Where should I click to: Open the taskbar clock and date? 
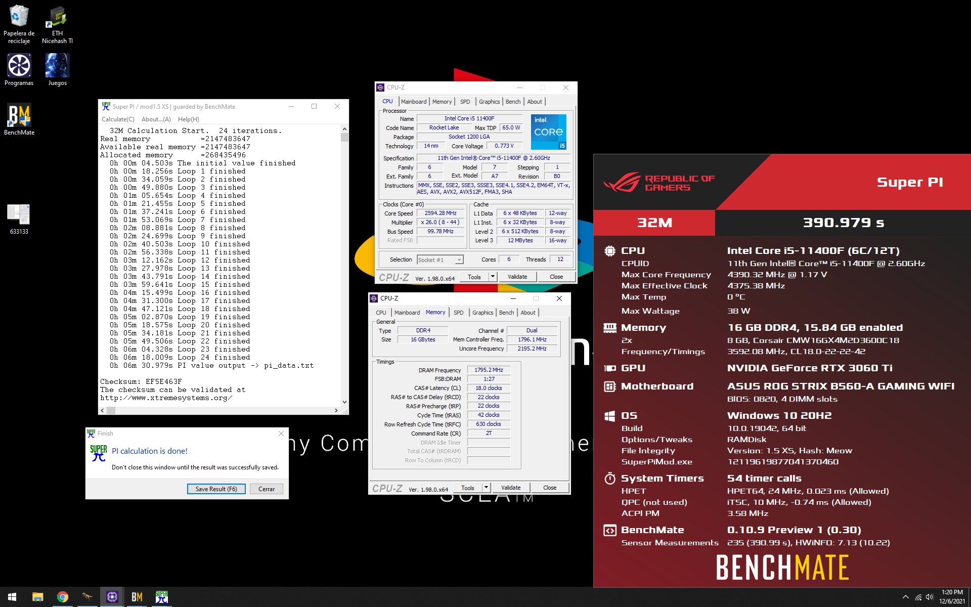(952, 597)
